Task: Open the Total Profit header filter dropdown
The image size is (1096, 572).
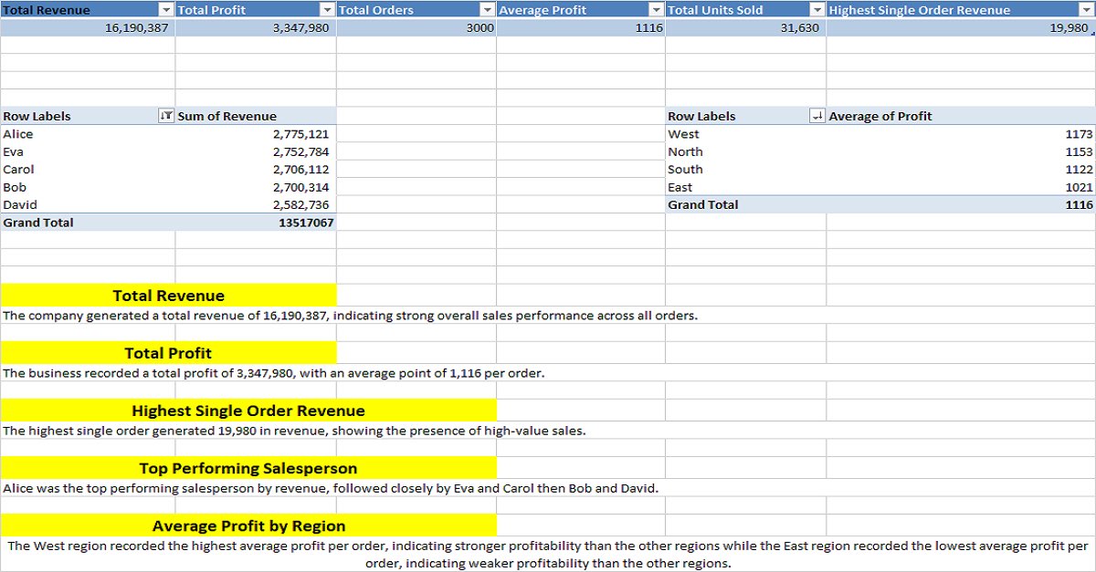Action: (x=327, y=10)
